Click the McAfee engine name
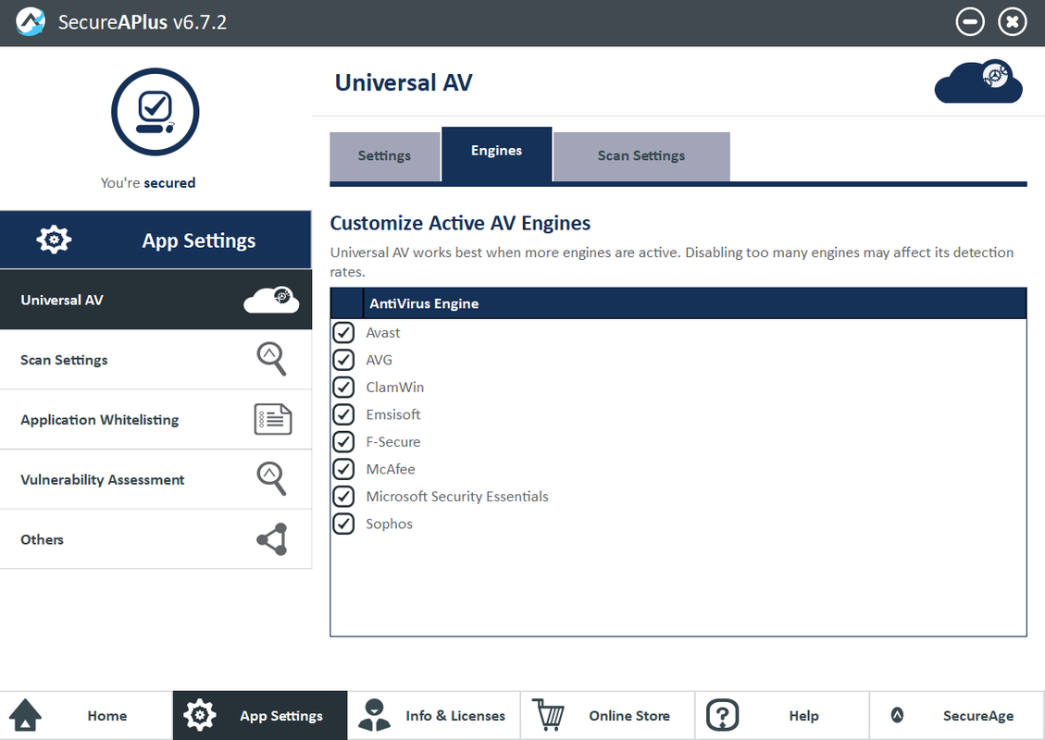The width and height of the screenshot is (1045, 740). tap(391, 469)
